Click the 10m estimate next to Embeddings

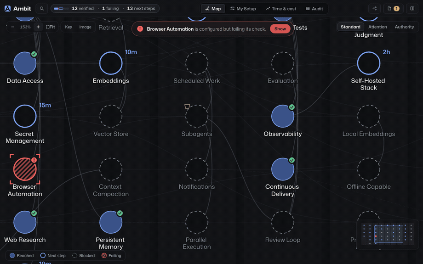click(131, 52)
